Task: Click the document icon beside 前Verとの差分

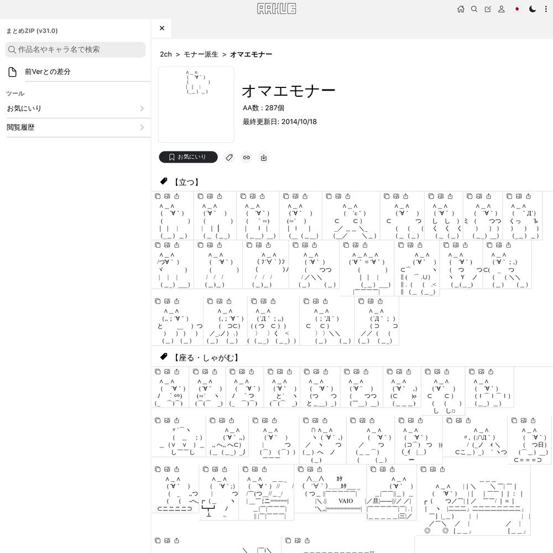Action: (12, 72)
